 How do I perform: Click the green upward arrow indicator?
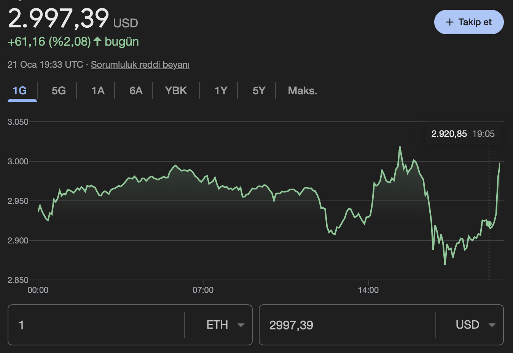(x=98, y=41)
